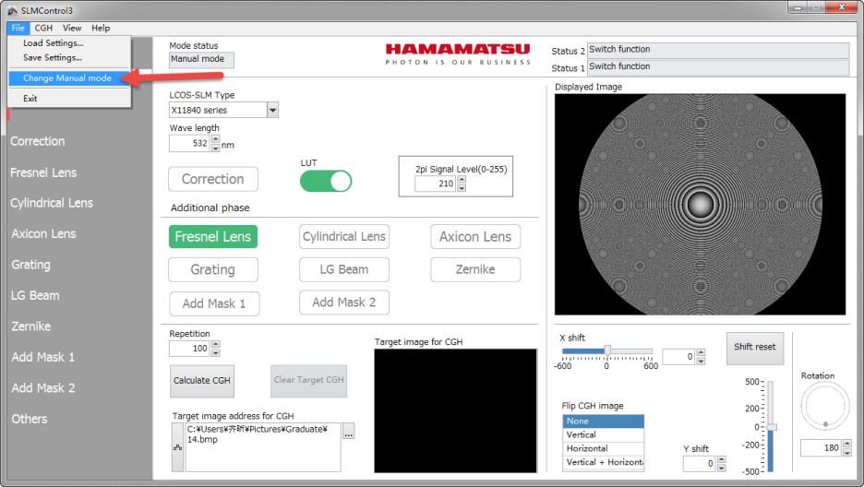Click the key icon left of image address
This screenshot has height=487, width=864.
click(x=177, y=446)
